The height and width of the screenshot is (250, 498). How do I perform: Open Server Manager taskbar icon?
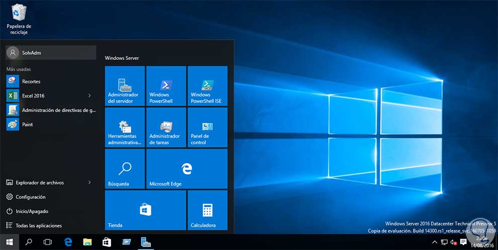(x=146, y=242)
